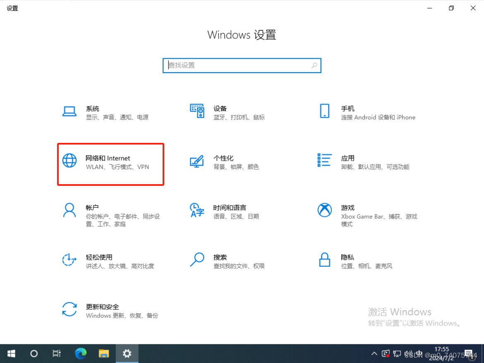Image resolution: width=484 pixels, height=363 pixels.
Task: Click "查找我的文件、权限" description
Action: [x=239, y=266]
